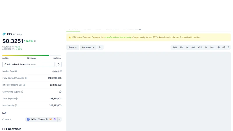This screenshot has height=131, width=233.
Task: Expand the Compare dropdown
Action: (88, 47)
